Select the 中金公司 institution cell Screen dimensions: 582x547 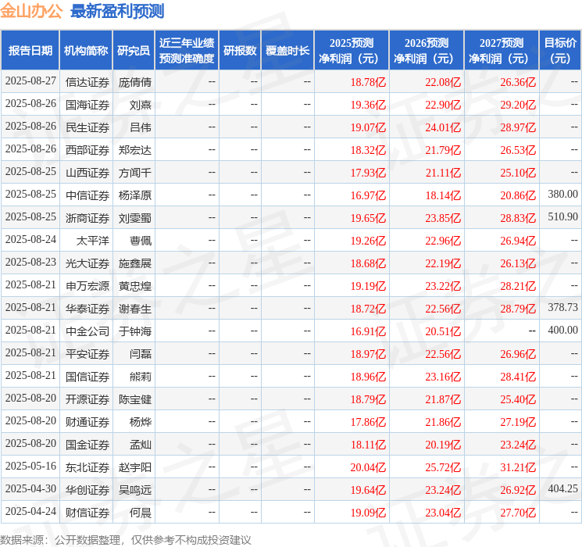(87, 331)
